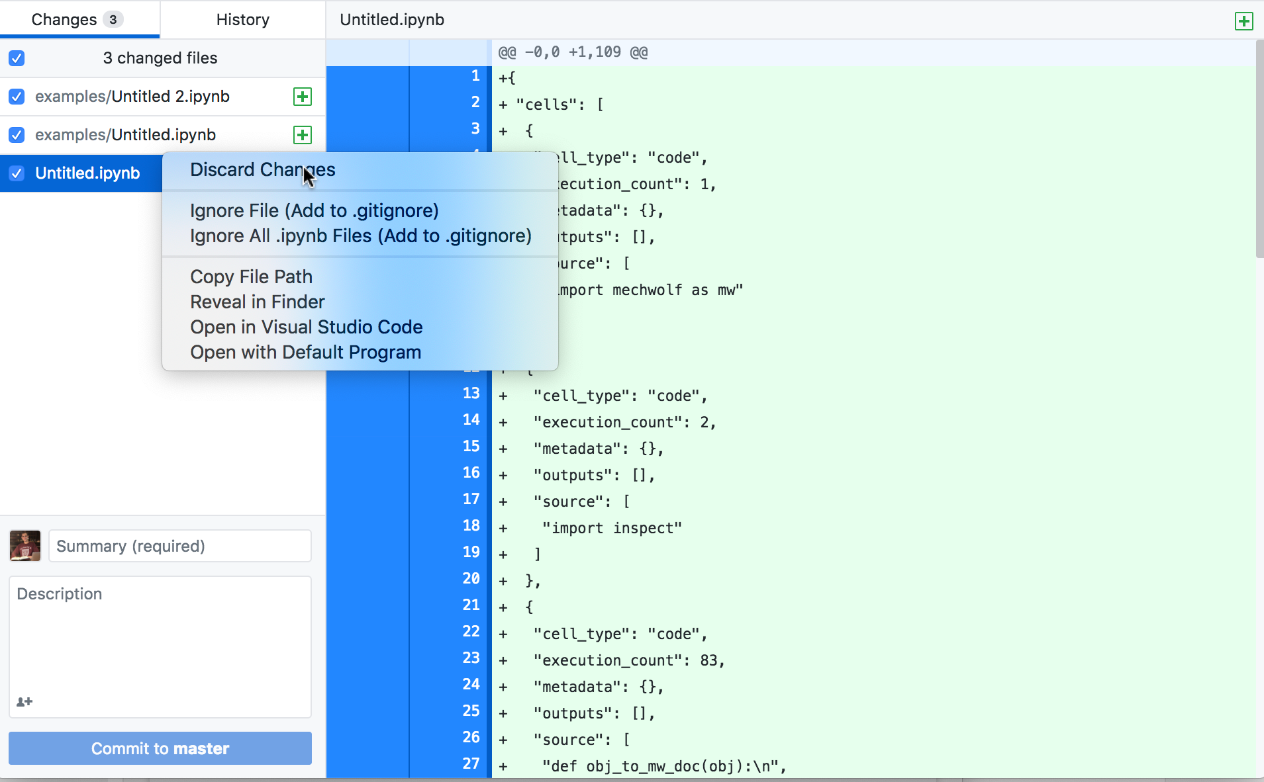
Task: Uncheck examples/Untitled 2.ipynb in the file list
Action: [x=16, y=97]
